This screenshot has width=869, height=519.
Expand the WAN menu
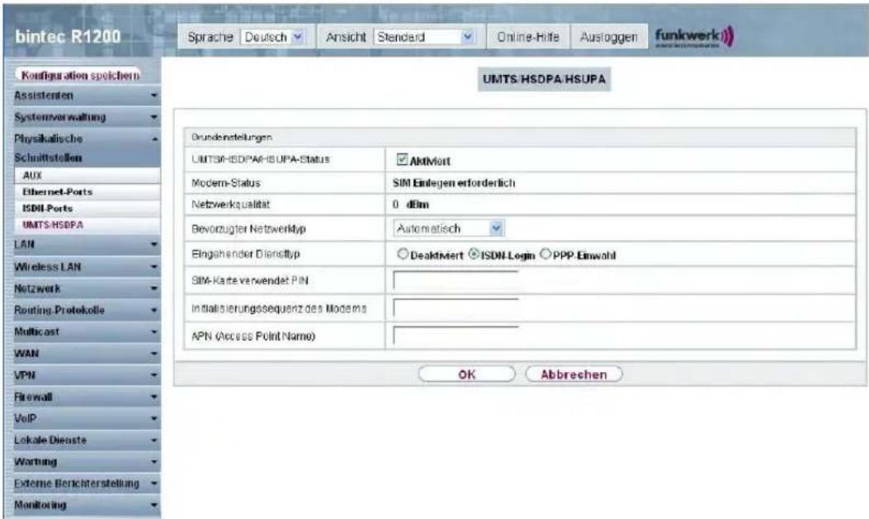(x=86, y=353)
